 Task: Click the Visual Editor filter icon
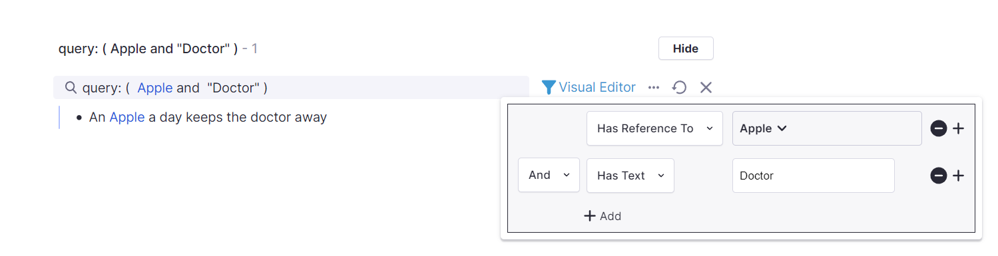(548, 87)
